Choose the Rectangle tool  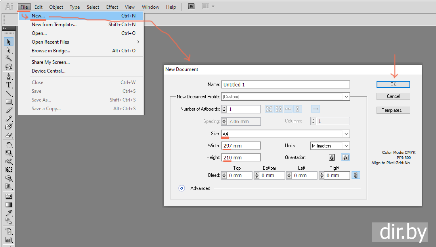point(8,101)
